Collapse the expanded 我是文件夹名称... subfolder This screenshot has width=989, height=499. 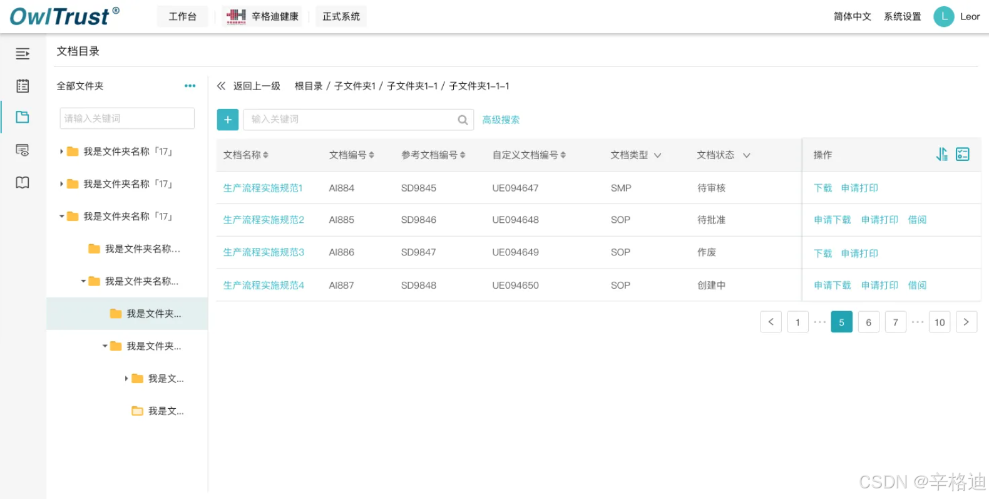coord(83,281)
